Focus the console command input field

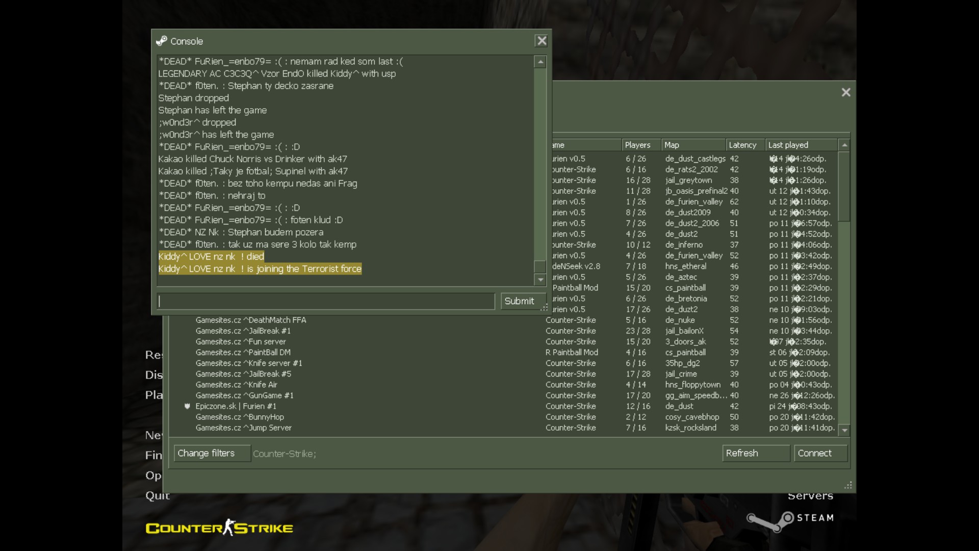(326, 301)
